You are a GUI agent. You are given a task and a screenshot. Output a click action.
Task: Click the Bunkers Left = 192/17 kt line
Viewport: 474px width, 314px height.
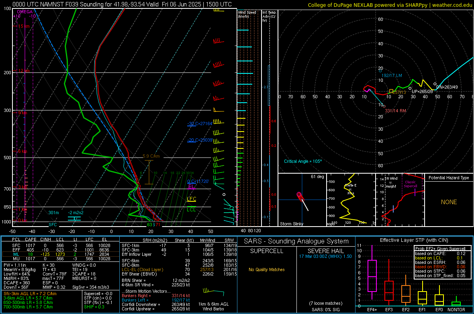point(156,300)
